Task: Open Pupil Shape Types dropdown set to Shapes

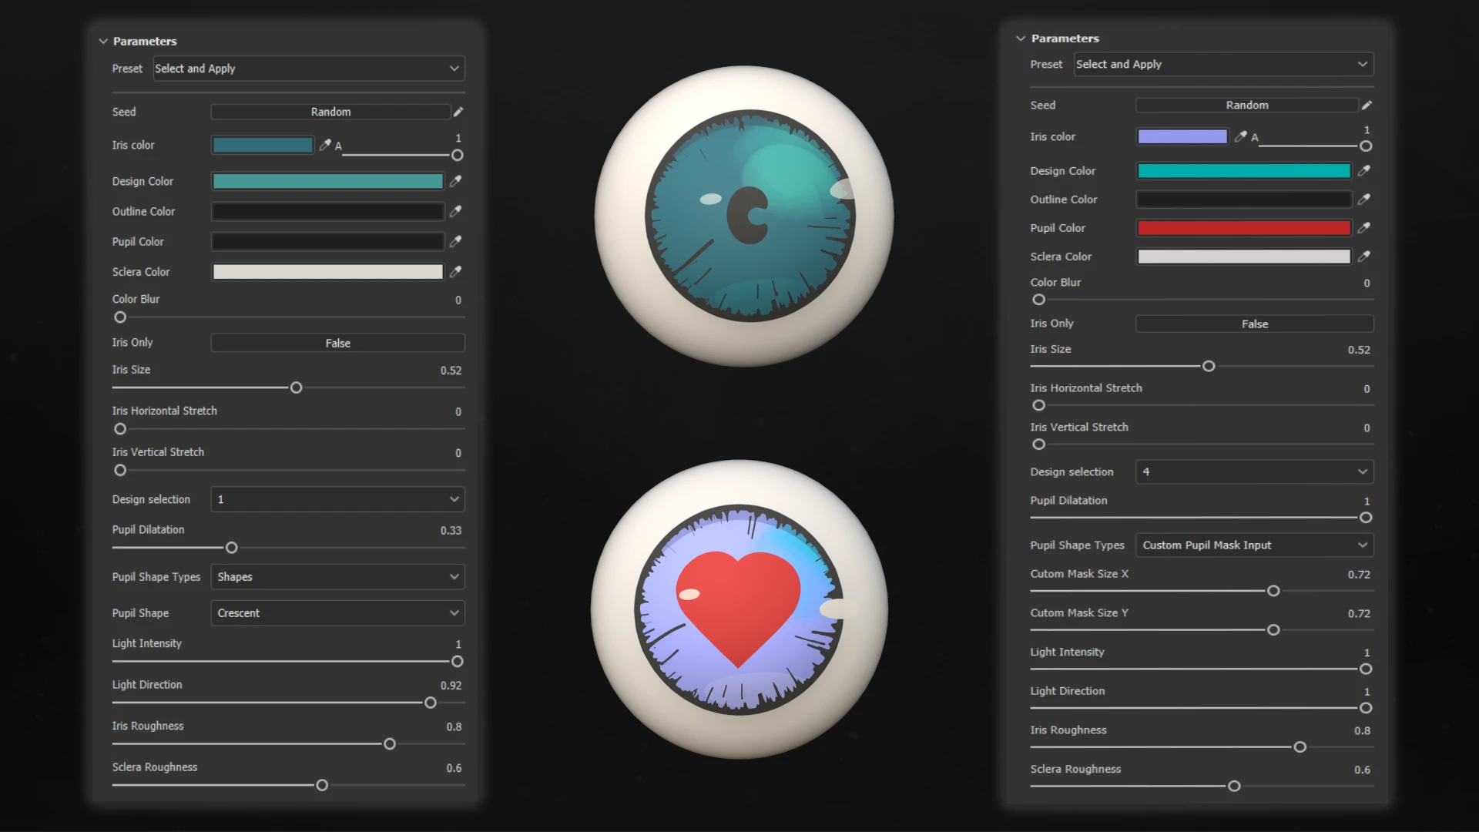Action: coord(338,577)
